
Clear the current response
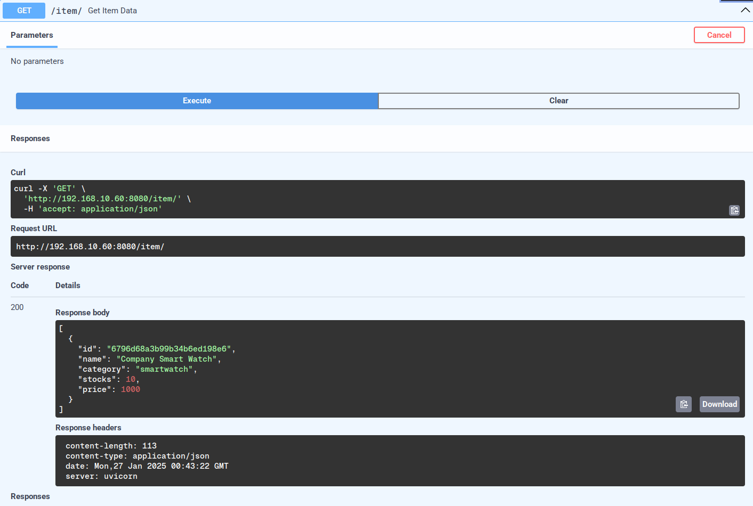pos(558,100)
